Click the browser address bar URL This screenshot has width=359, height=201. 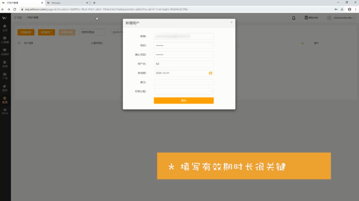pyautogui.click(x=106, y=9)
